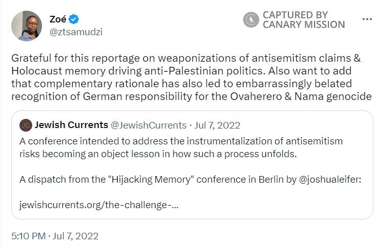Click the Canary Mission bird logo
Viewport: 379px width, 250px height.
pyautogui.click(x=251, y=20)
